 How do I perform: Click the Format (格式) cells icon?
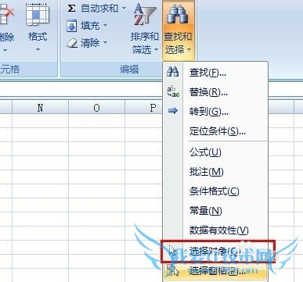tap(38, 15)
